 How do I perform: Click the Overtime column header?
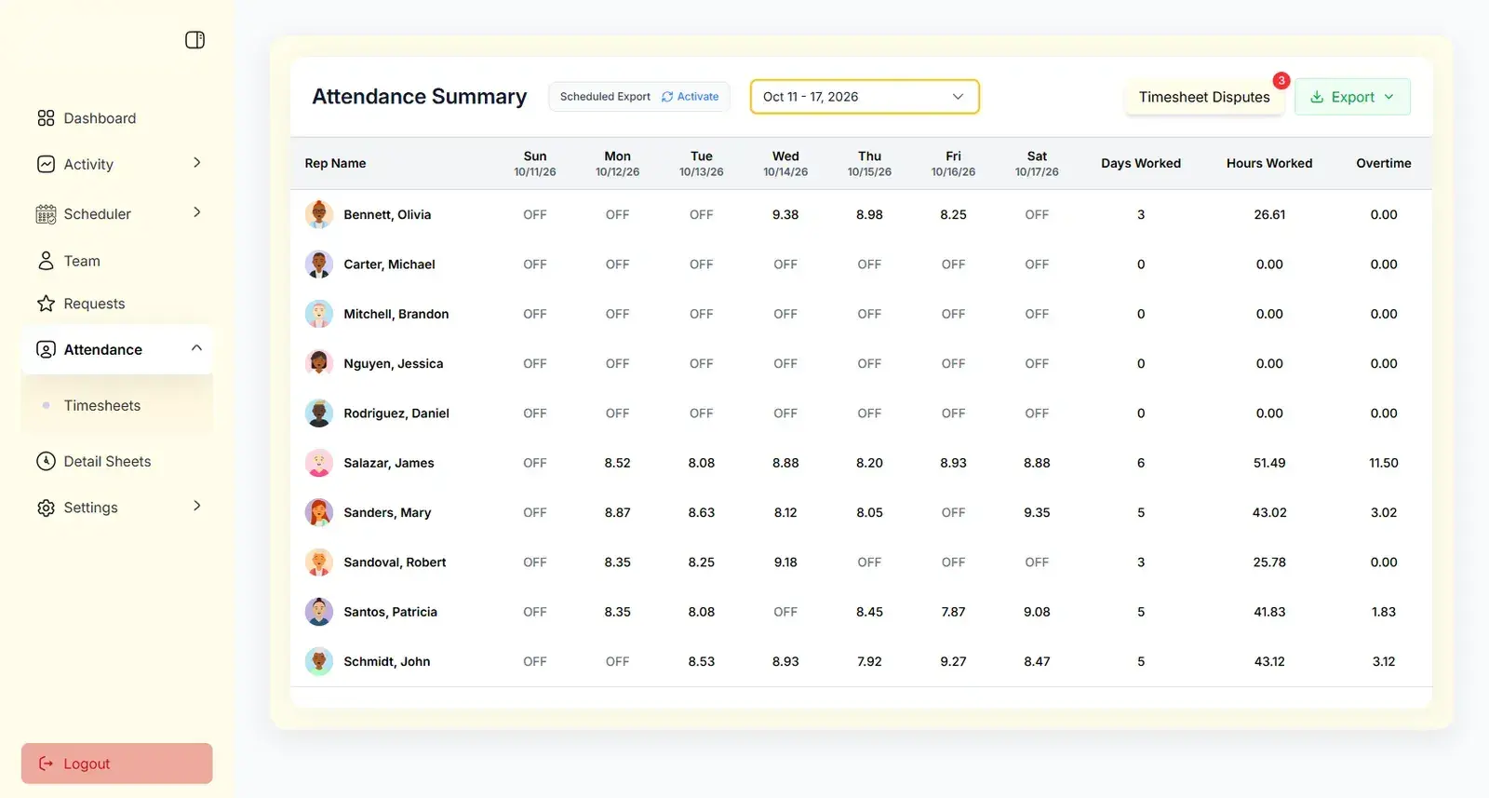tap(1384, 163)
